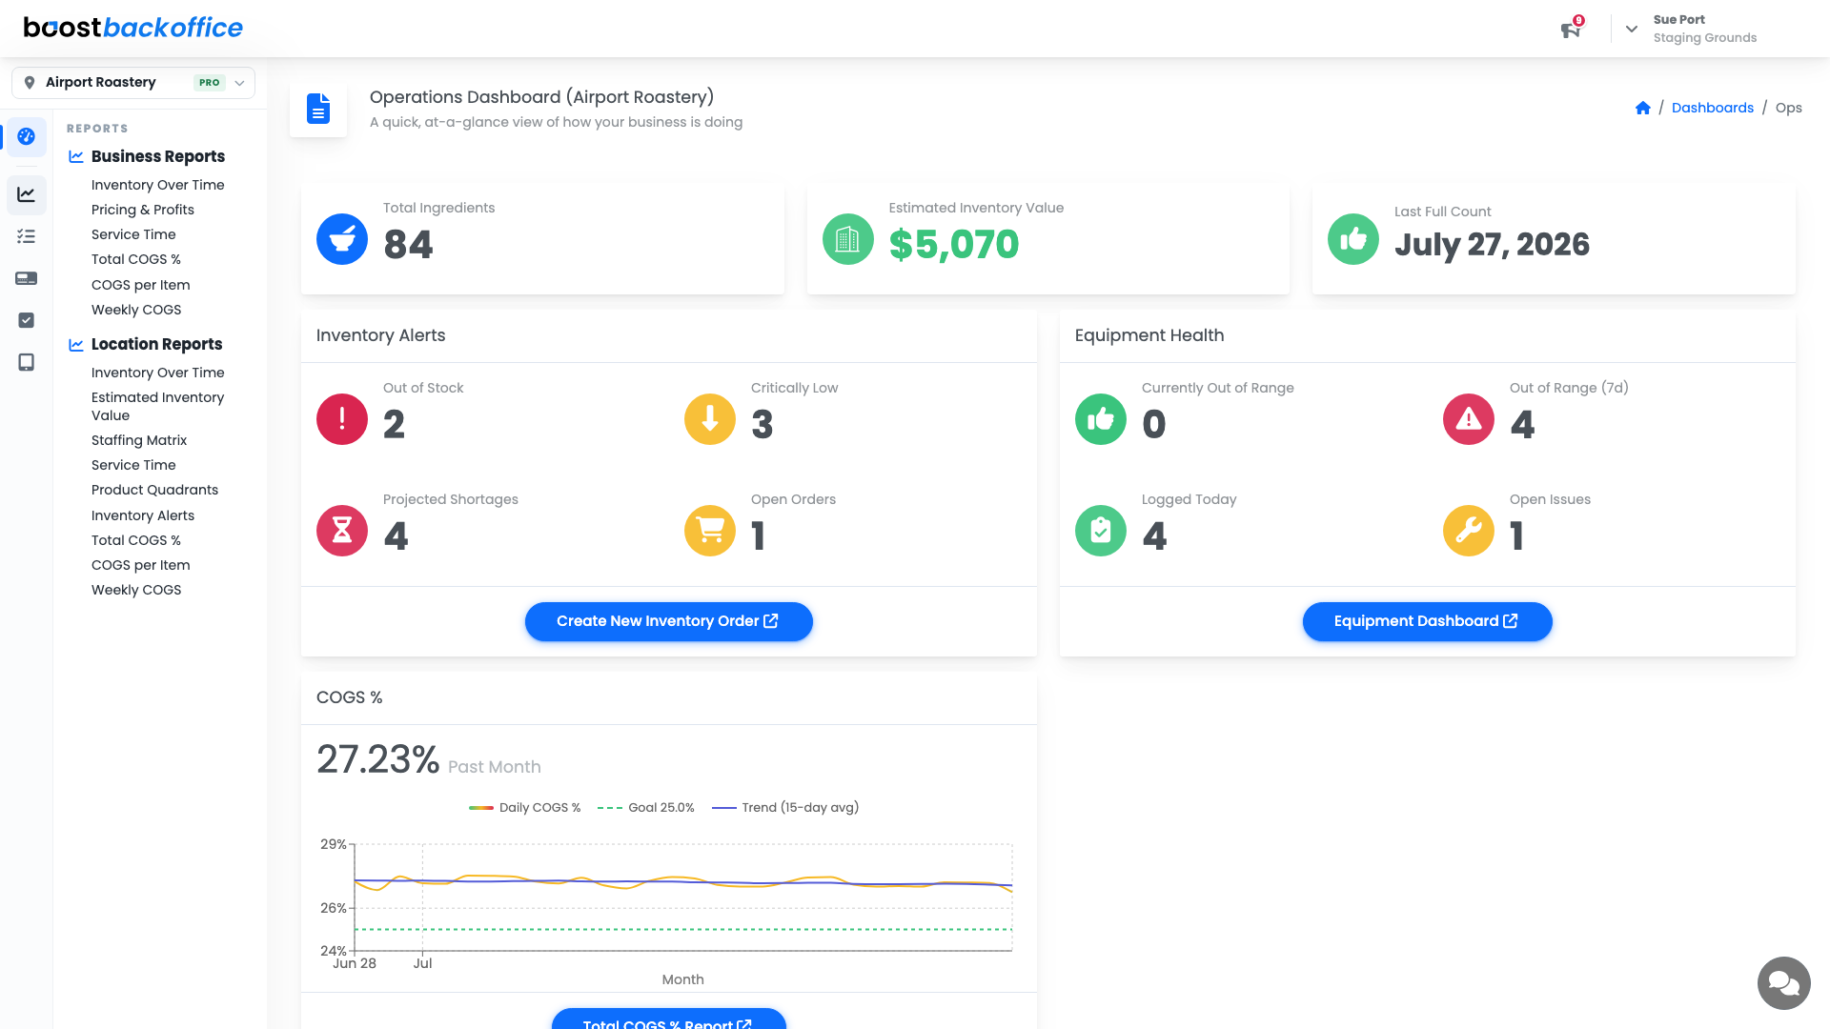Open Inventory Alerts report link

(143, 515)
